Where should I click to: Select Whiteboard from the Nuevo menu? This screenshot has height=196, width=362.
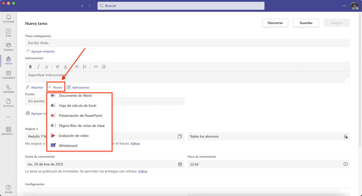pyautogui.click(x=68, y=146)
